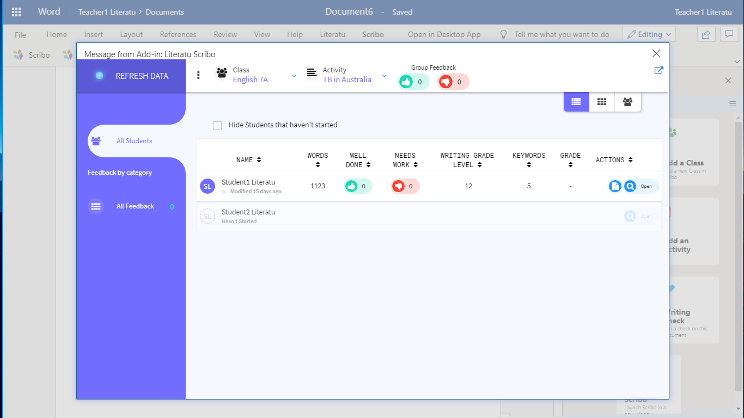Open the Activity dropdown showing TB in Australia
744x418 pixels.
[x=346, y=75]
